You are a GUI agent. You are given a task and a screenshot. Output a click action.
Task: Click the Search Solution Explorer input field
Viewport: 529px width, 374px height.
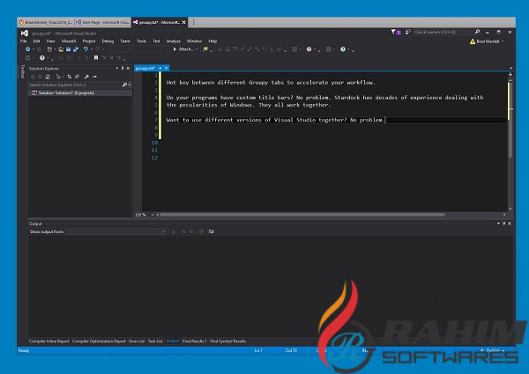[75, 84]
